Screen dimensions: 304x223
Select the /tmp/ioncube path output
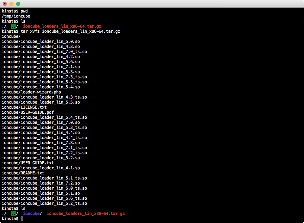(x=16, y=16)
